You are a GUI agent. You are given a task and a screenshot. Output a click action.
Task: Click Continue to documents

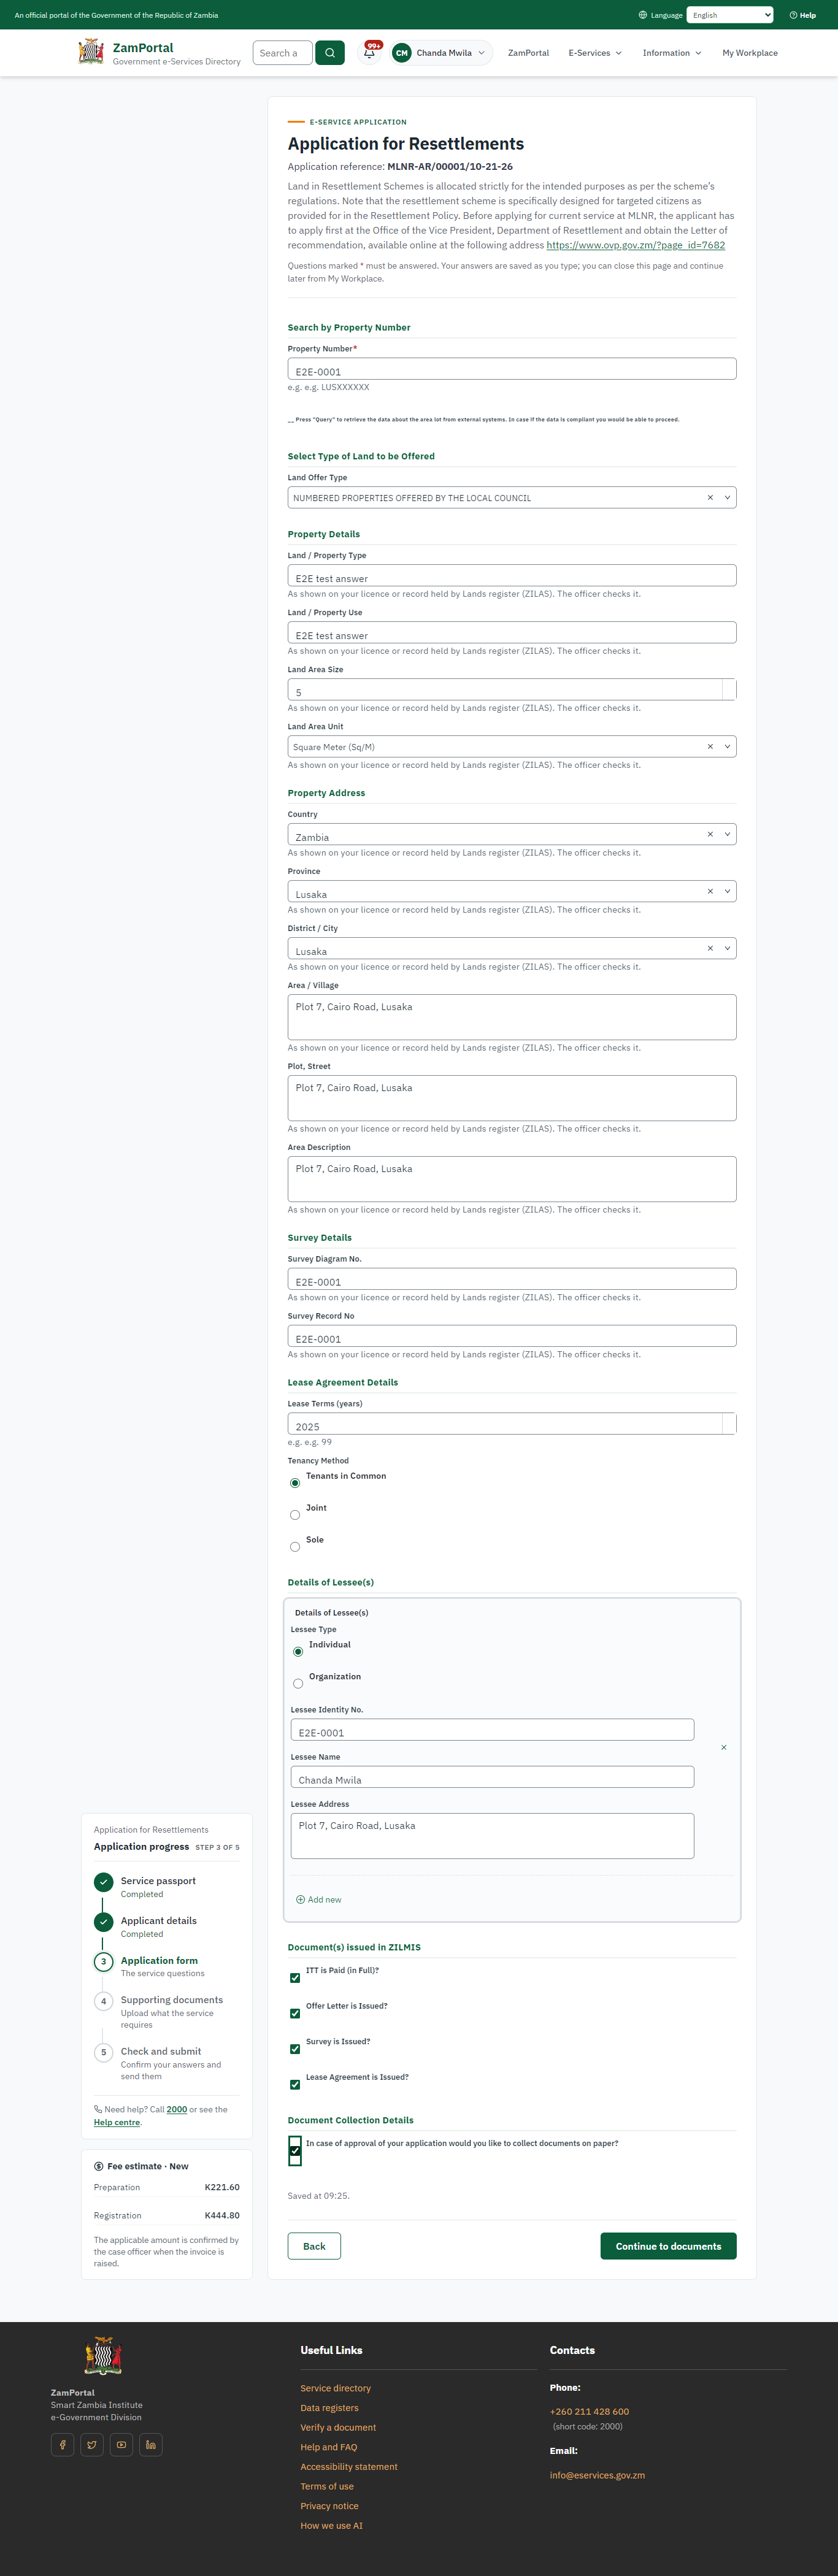point(668,2246)
